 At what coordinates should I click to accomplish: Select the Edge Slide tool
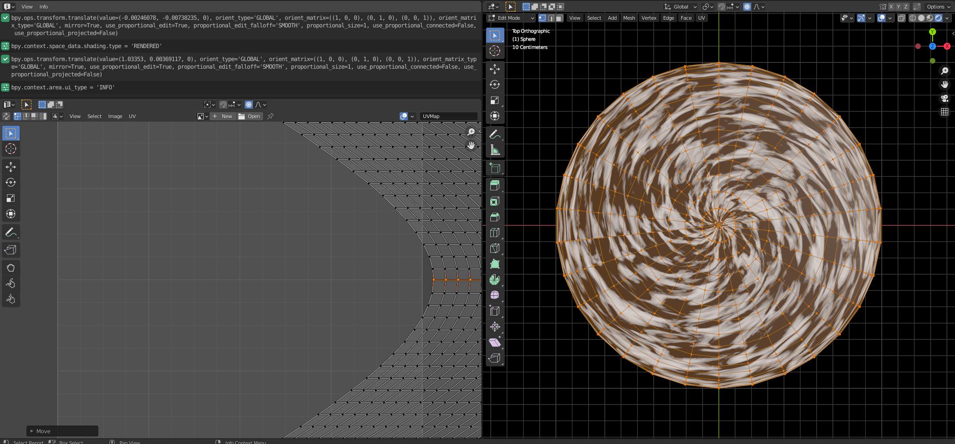(494, 311)
